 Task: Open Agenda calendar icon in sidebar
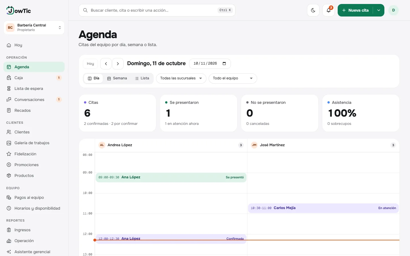point(9,67)
